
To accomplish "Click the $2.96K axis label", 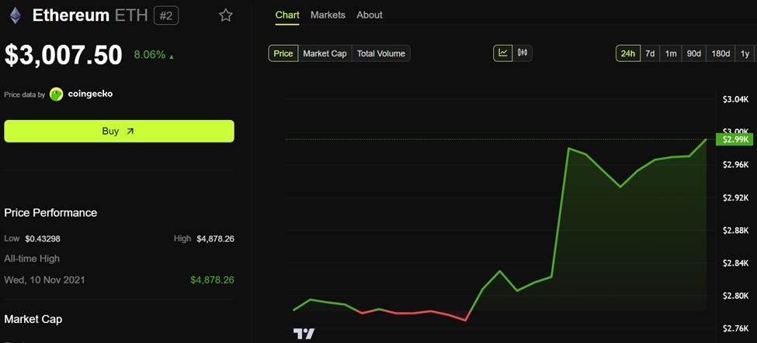I will click(x=736, y=165).
